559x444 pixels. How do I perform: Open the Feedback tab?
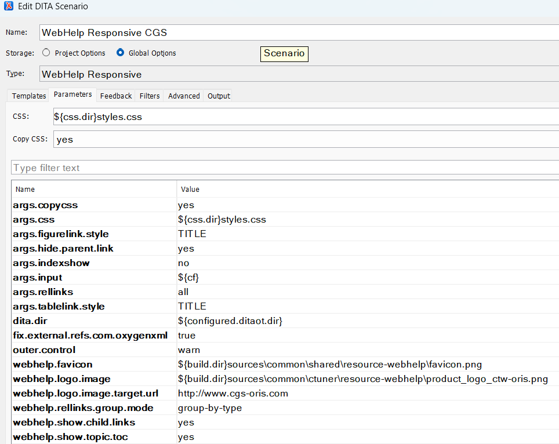point(116,96)
